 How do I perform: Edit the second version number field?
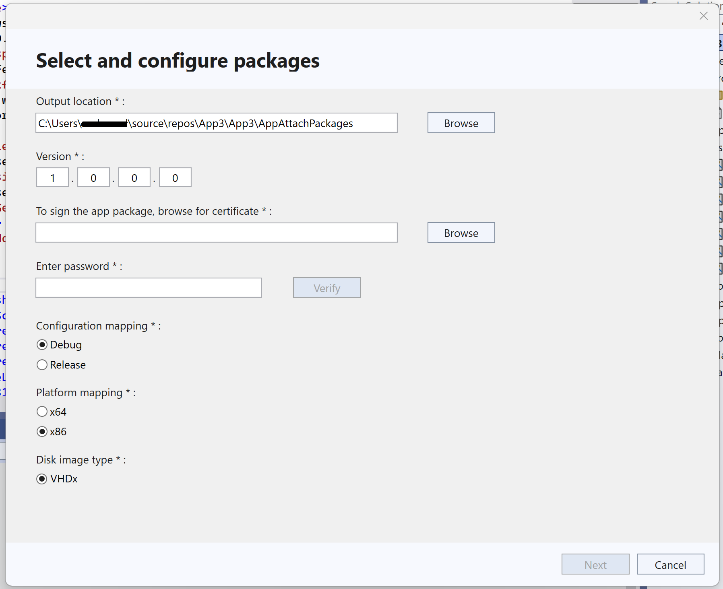click(93, 177)
